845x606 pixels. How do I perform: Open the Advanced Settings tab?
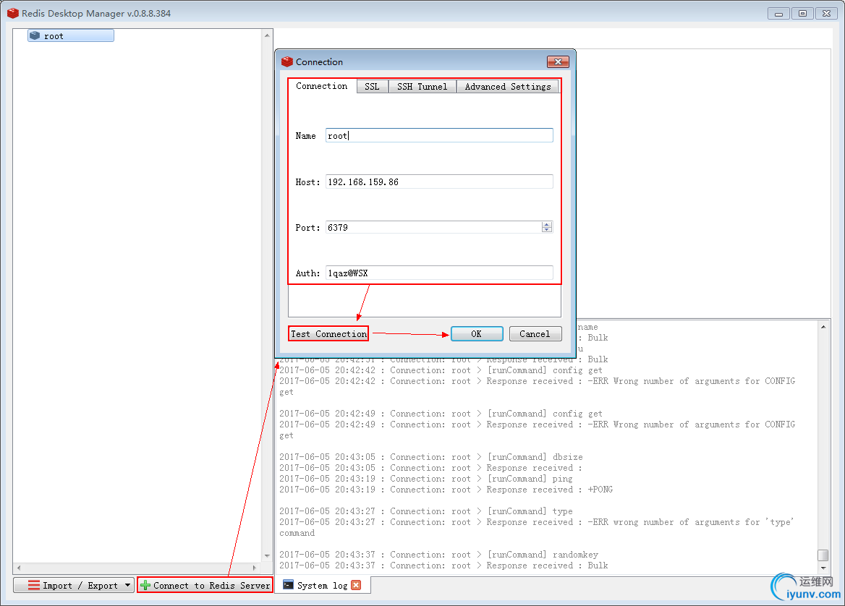[508, 87]
